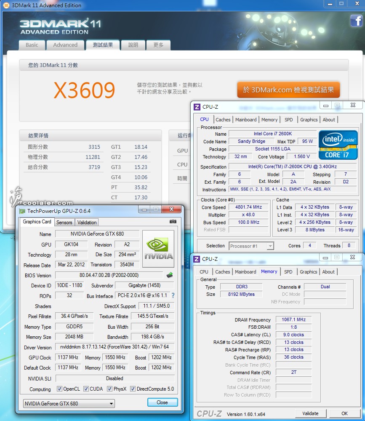Open Memory tab in upper CPU-Z window
This screenshot has width=365, height=421.
tap(269, 120)
